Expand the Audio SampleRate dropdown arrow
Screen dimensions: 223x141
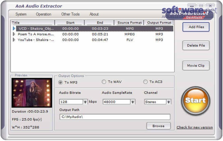click(x=133, y=102)
